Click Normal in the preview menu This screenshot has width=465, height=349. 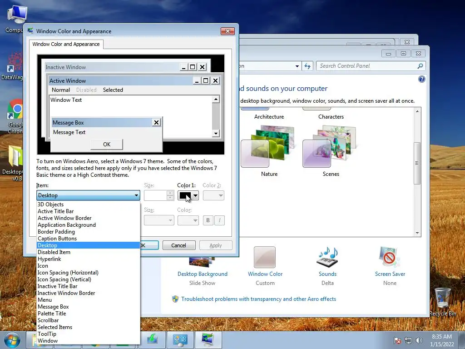[61, 90]
